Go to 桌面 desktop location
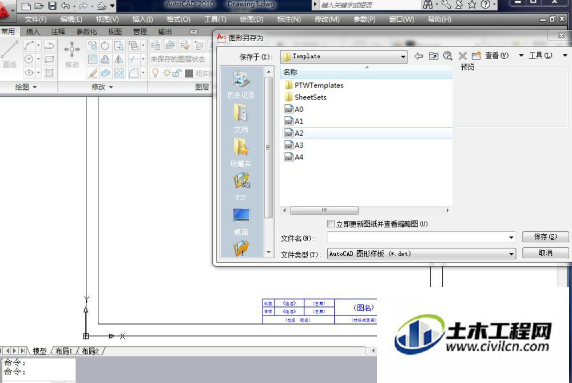Image resolution: width=572 pixels, height=383 pixels. 241,222
